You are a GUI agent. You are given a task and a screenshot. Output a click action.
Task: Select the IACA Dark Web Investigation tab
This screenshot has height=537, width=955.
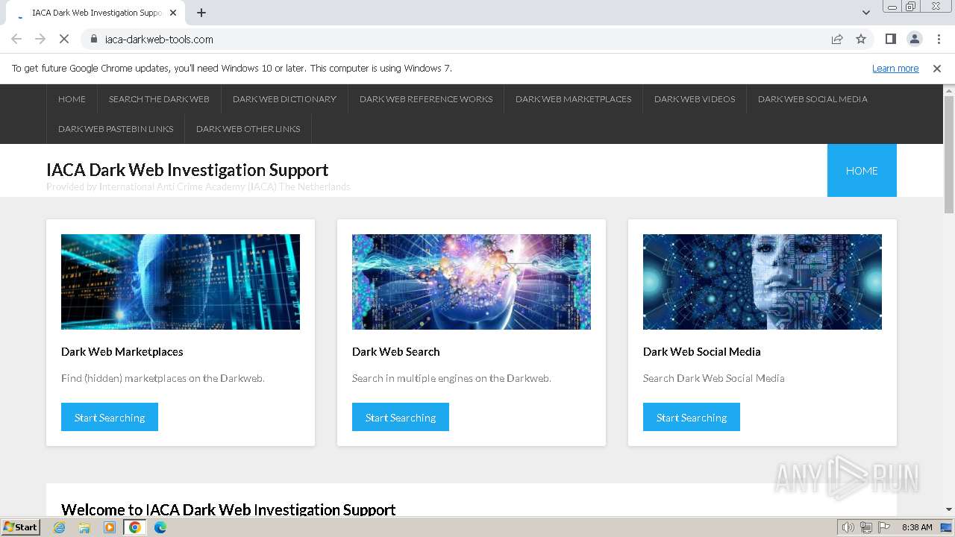pyautogui.click(x=96, y=13)
